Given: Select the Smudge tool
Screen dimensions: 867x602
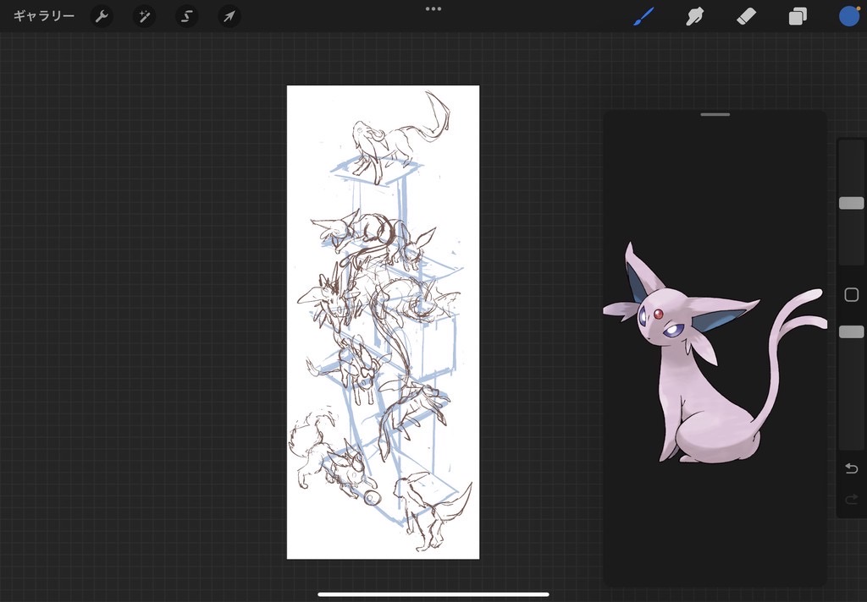Looking at the screenshot, I should (x=695, y=17).
